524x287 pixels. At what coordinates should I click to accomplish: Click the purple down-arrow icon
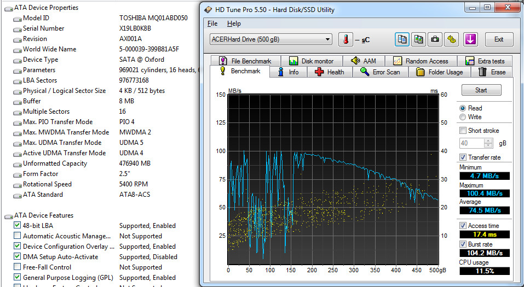(x=470, y=39)
